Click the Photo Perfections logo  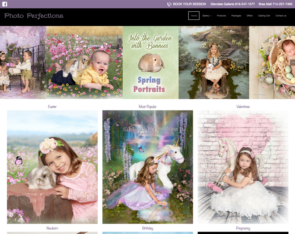coord(34,16)
